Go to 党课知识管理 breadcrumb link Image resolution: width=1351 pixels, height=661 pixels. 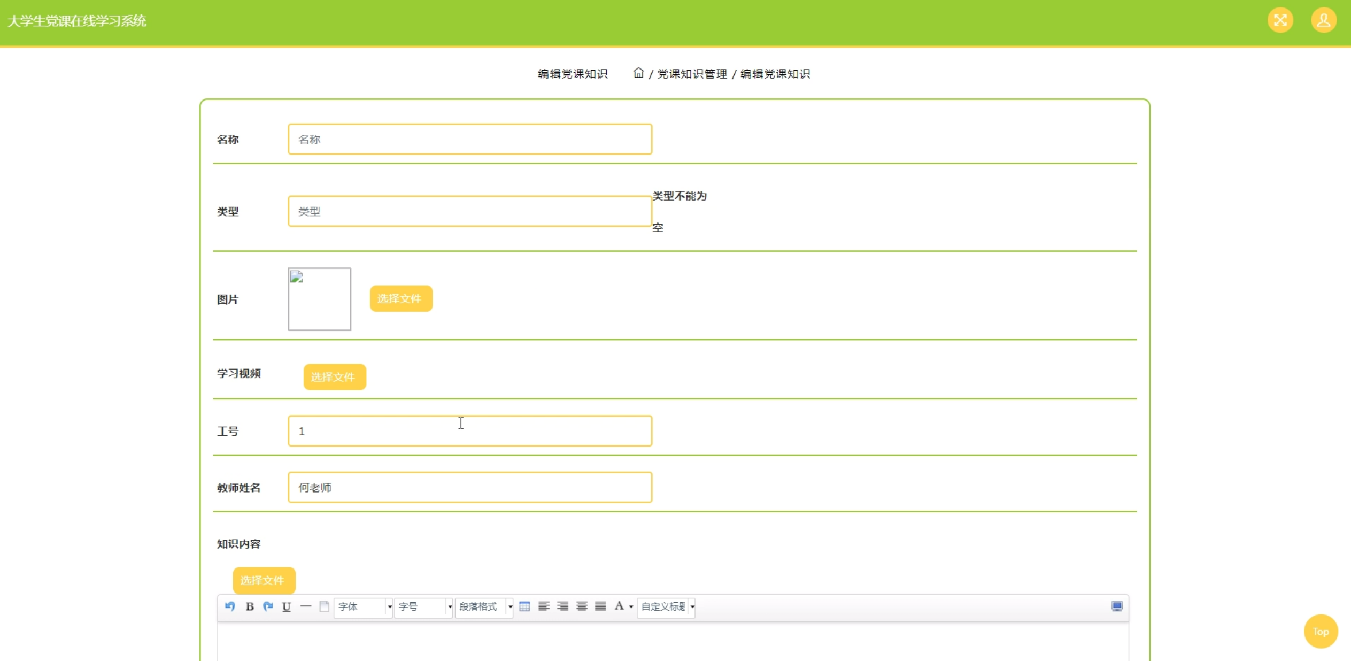pos(691,74)
